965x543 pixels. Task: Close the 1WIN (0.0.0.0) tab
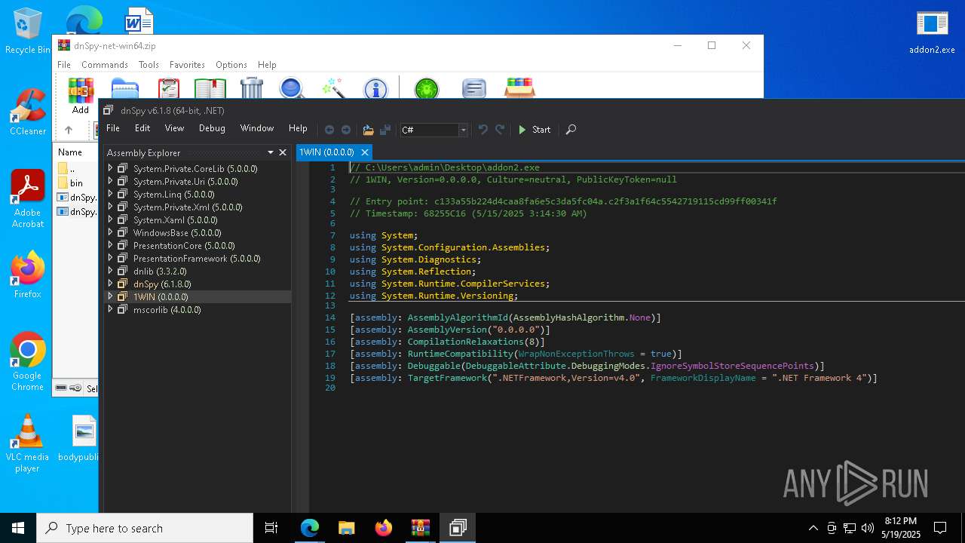(x=364, y=152)
